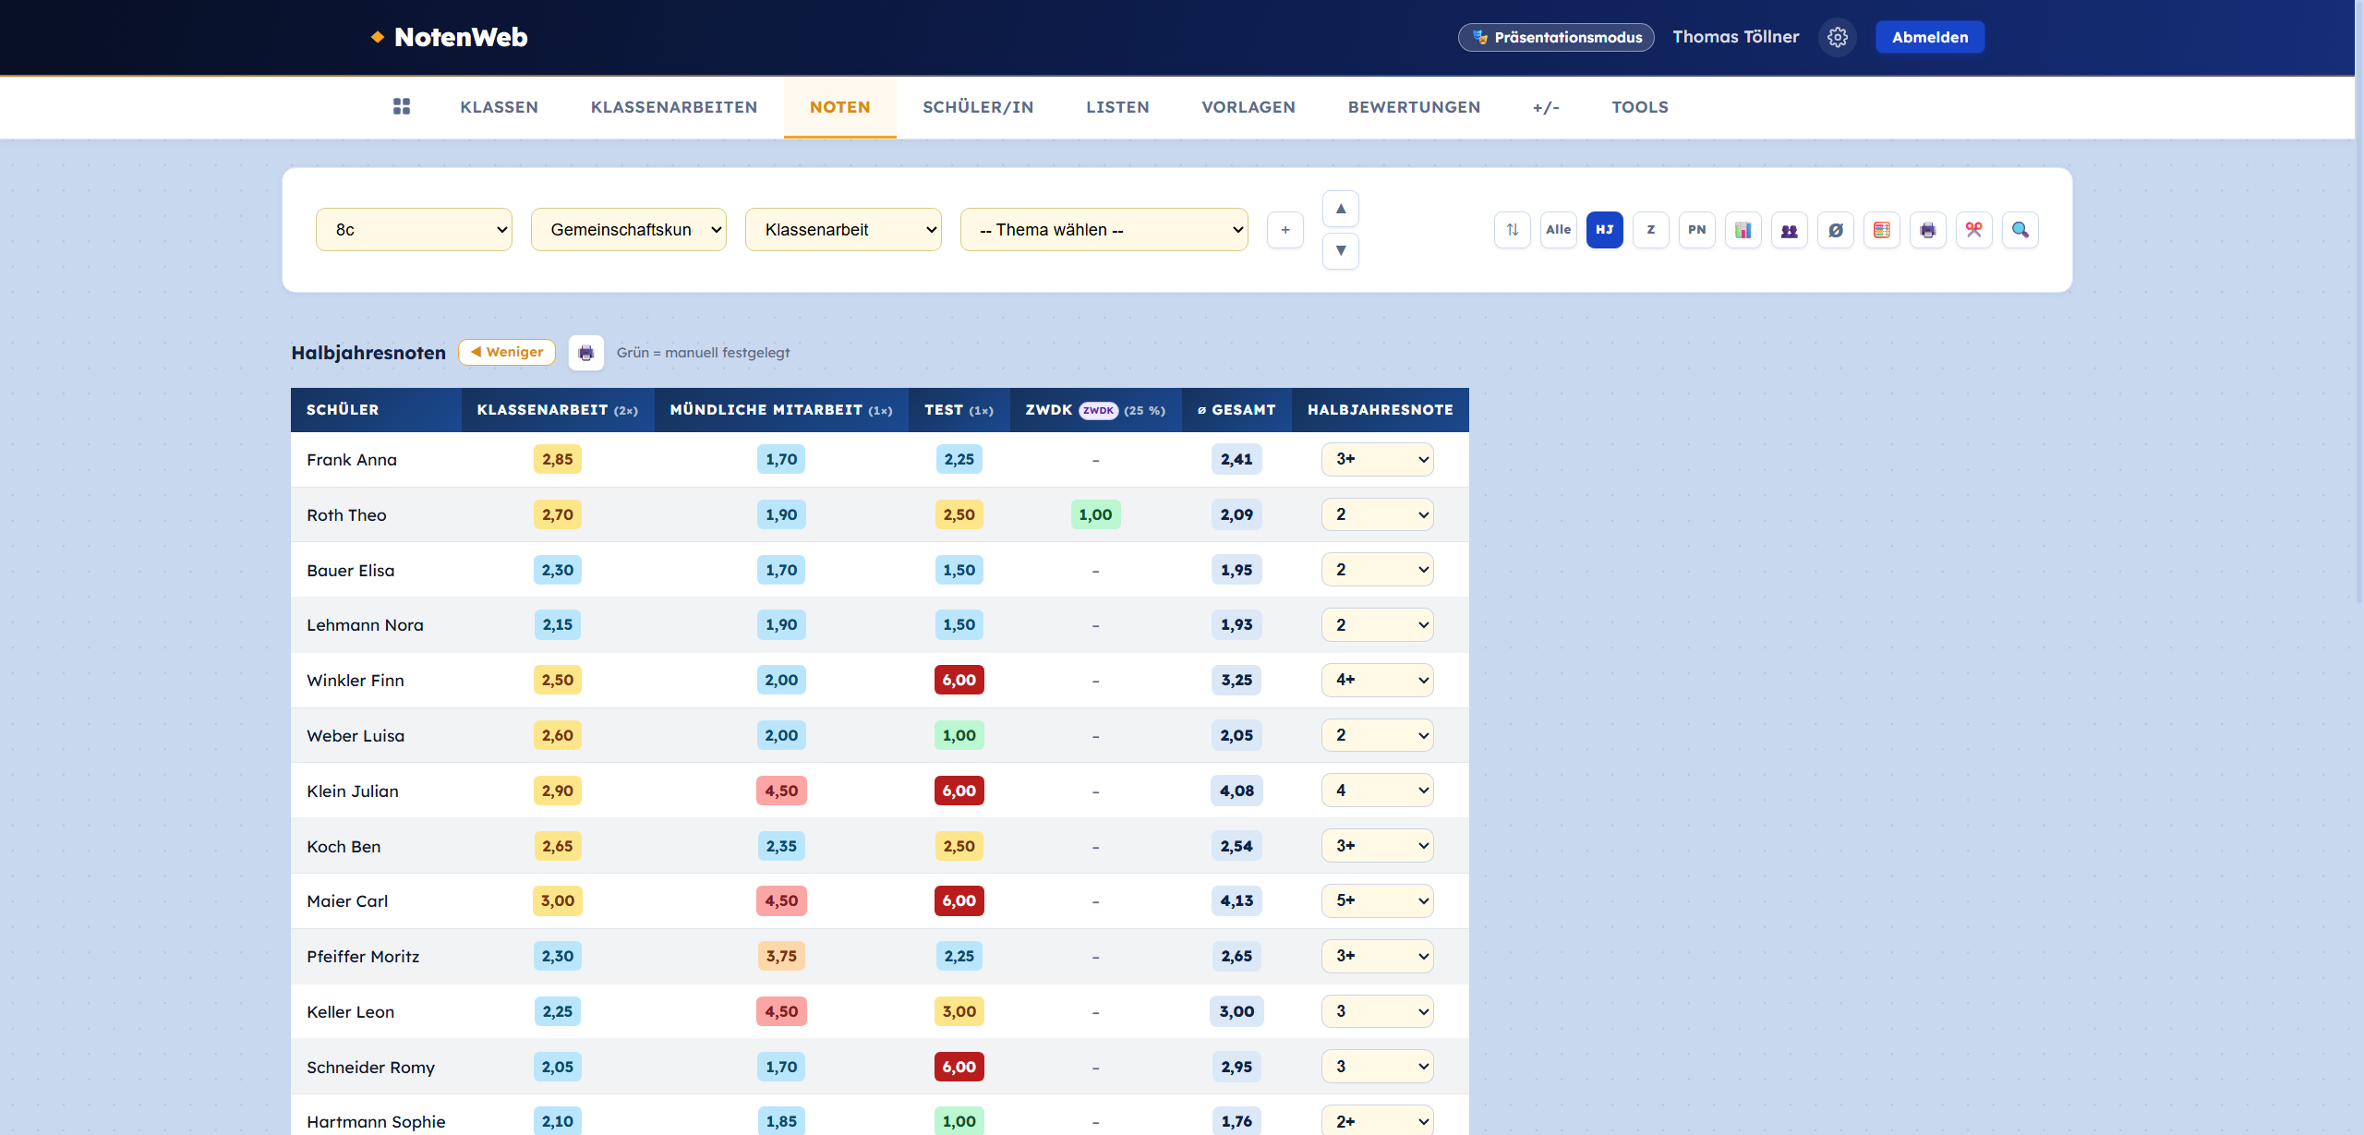
Task: Click Winkler Finn's red Test grade 6,00
Action: 959,680
